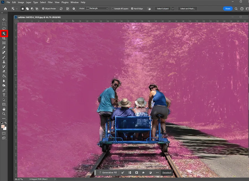249x181 pixels.
Task: Open the Select menu
Action: 43,2
